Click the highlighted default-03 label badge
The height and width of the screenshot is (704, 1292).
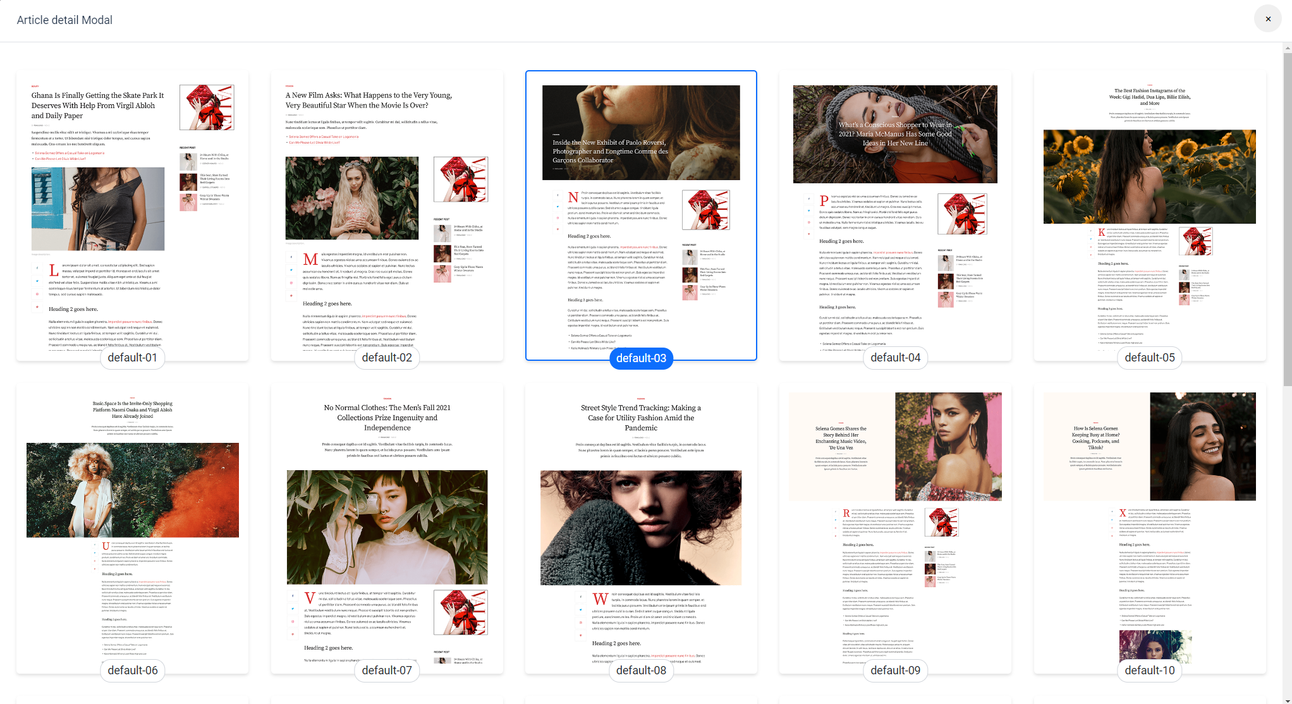(641, 358)
